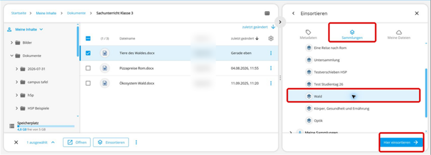Open the Sammlungen tab
The width and height of the screenshot is (431, 155).
(x=352, y=35)
